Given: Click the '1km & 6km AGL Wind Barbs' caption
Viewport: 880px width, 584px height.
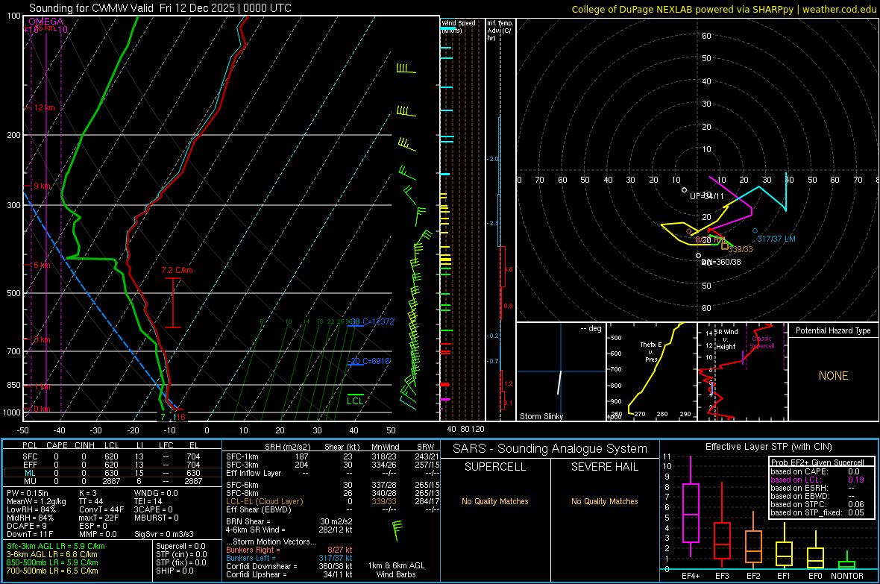Looking at the screenshot, I should (396, 570).
